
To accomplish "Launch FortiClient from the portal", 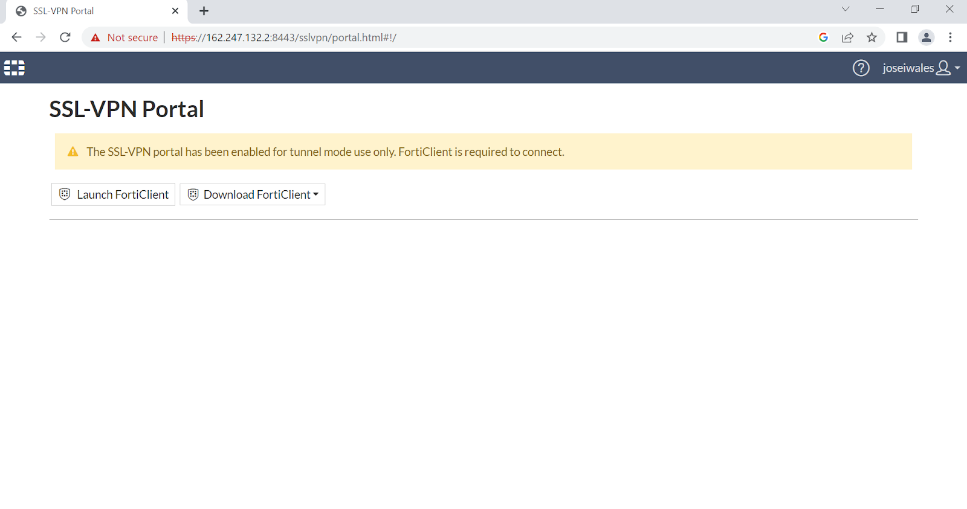I will pos(113,194).
